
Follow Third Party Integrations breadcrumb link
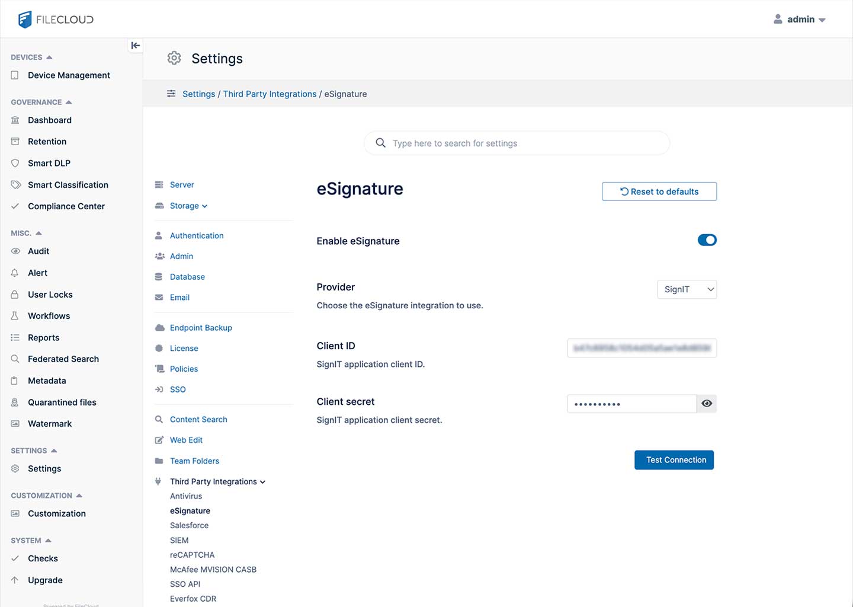pyautogui.click(x=270, y=94)
